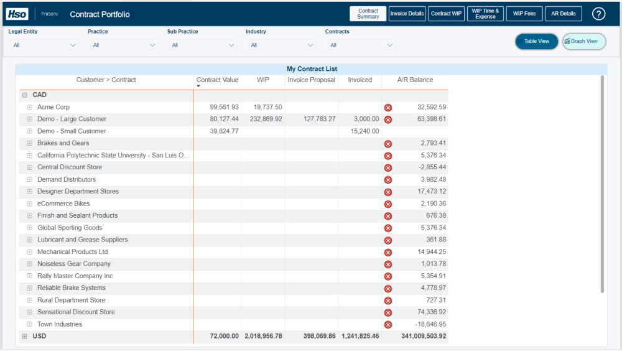The image size is (622, 351).
Task: Open the Invoice Details tab
Action: click(x=407, y=14)
